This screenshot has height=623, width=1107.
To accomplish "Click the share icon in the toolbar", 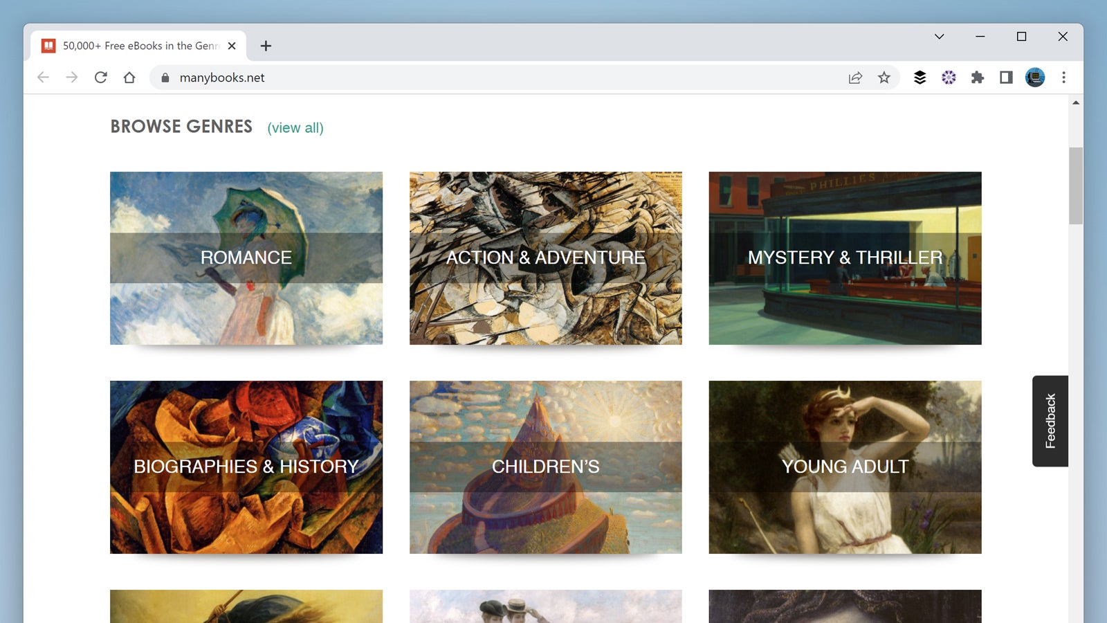I will (855, 78).
